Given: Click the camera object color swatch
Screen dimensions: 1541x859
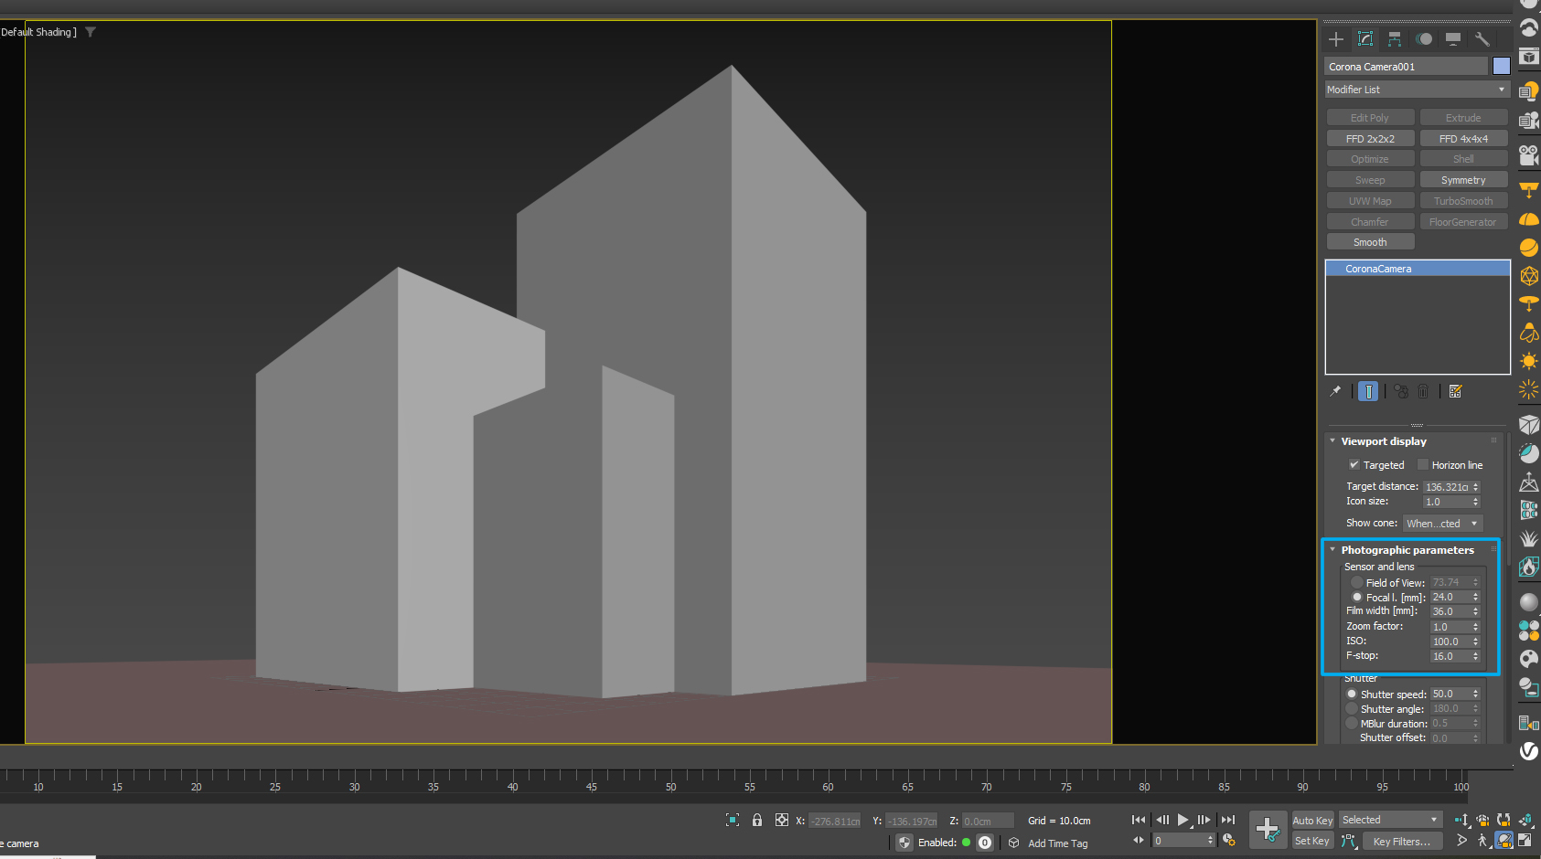Looking at the screenshot, I should click(x=1501, y=67).
